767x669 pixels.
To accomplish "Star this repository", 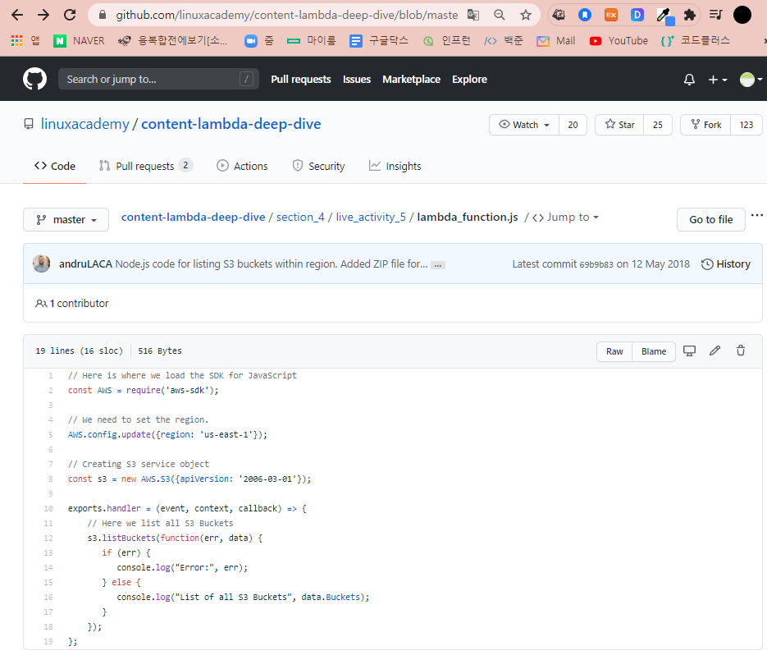I will click(620, 125).
